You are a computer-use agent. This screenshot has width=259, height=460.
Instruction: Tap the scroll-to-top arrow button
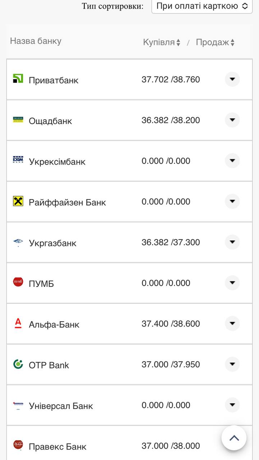coord(234,438)
